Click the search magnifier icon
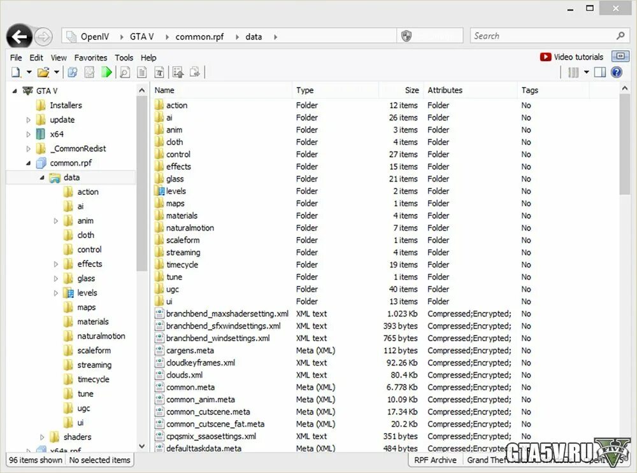Image resolution: width=637 pixels, height=473 pixels. pos(620,36)
